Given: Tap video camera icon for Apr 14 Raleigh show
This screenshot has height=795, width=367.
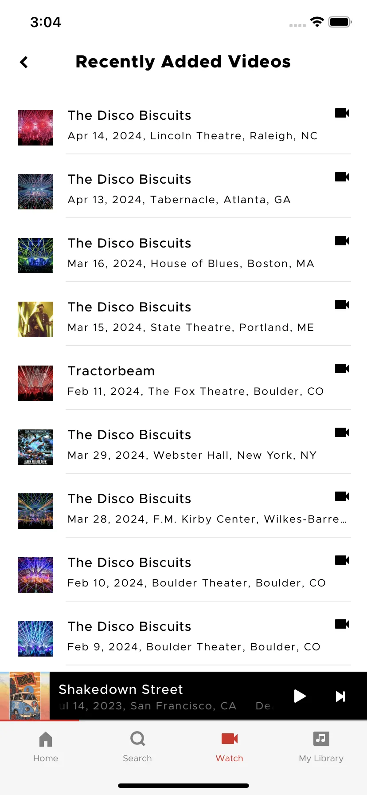Looking at the screenshot, I should point(342,113).
